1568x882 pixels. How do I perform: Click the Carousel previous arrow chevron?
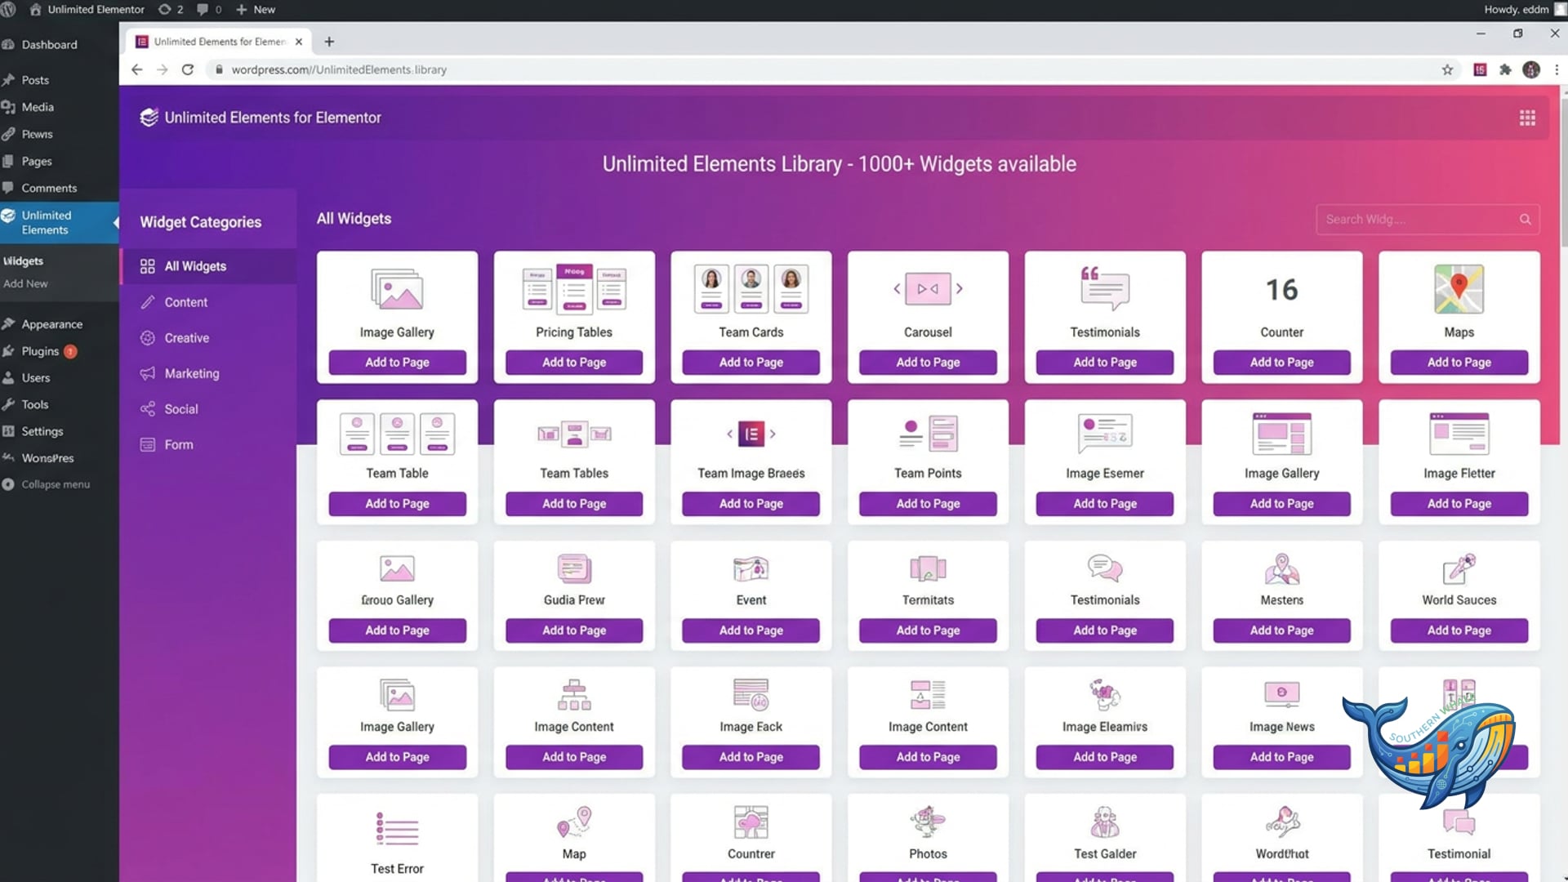click(897, 288)
